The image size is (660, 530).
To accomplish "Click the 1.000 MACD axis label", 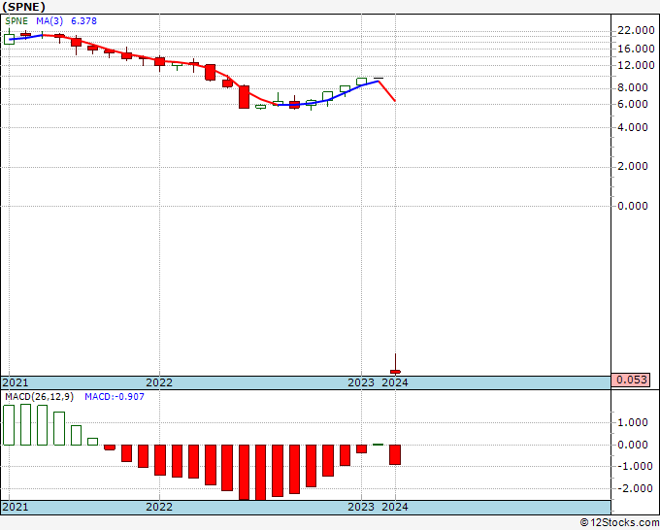I will [632, 422].
